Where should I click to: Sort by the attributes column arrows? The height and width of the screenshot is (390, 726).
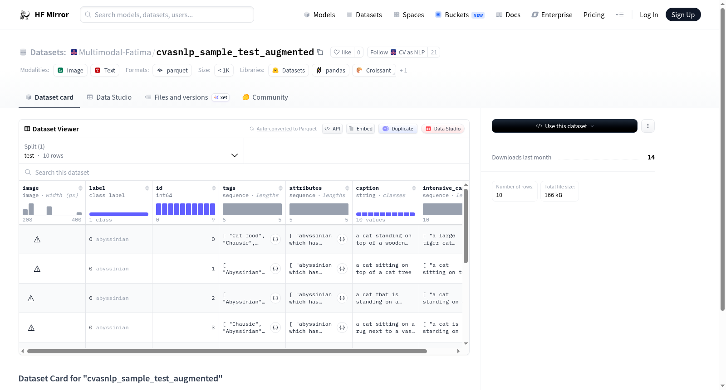point(347,188)
